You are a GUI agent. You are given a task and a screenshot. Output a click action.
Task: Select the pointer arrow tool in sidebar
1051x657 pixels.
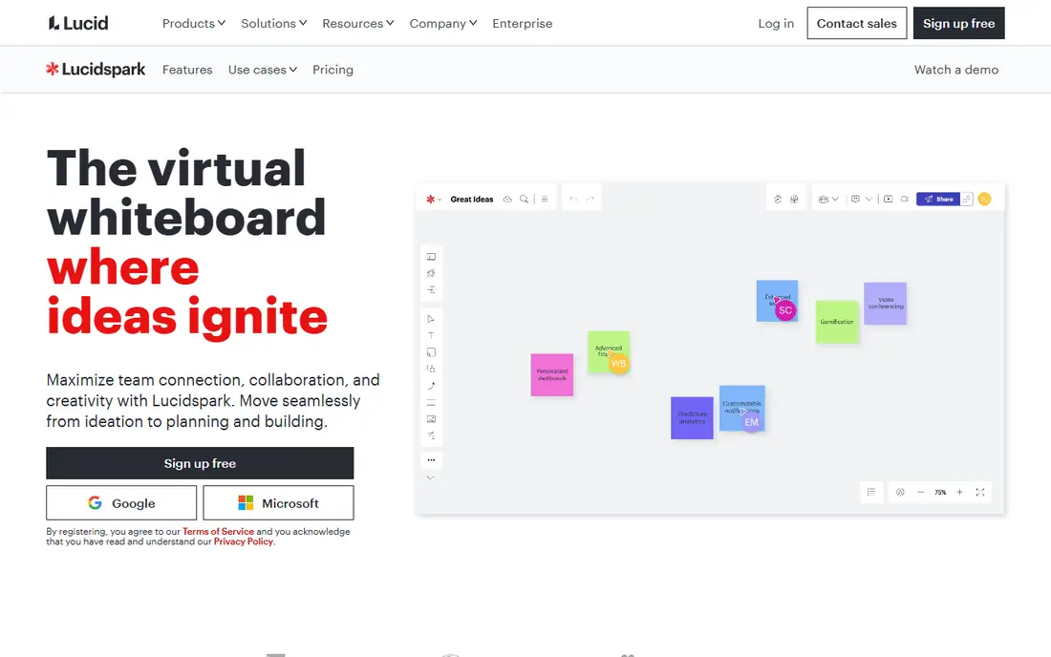(431, 319)
